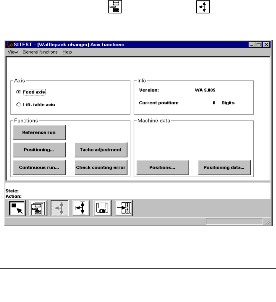Click the window corner size grip
The image size is (276, 302).
pos(268,222)
